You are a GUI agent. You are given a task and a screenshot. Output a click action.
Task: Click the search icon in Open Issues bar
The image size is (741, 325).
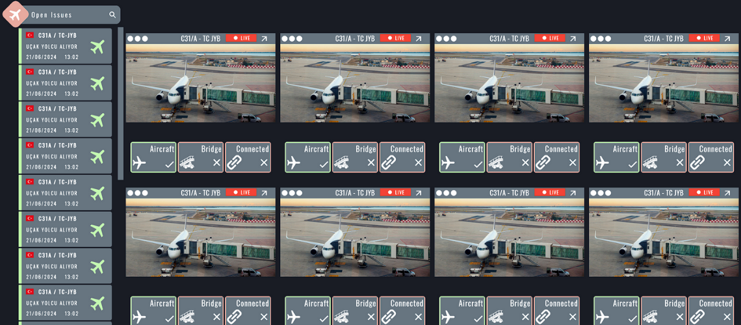point(112,15)
